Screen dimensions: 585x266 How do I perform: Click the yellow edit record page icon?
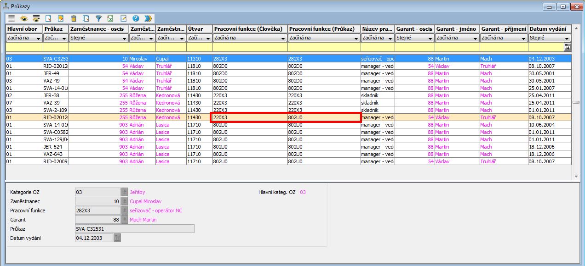[x=61, y=18]
